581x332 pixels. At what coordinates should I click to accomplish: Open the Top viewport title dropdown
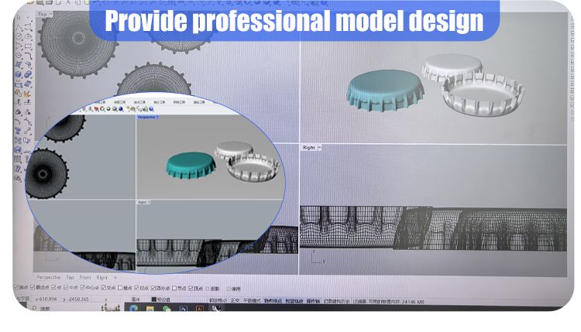(x=43, y=14)
